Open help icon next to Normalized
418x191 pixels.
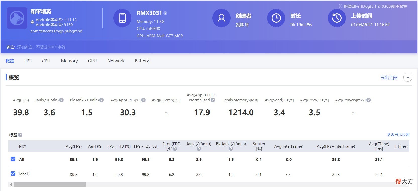[213, 100]
